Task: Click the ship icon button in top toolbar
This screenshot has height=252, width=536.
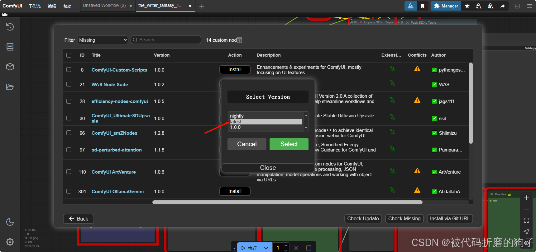Action: (x=411, y=6)
